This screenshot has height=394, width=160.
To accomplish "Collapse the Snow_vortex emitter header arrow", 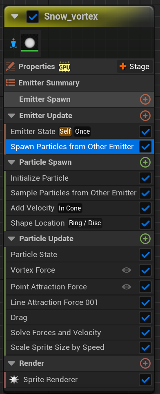I will click(15, 17).
